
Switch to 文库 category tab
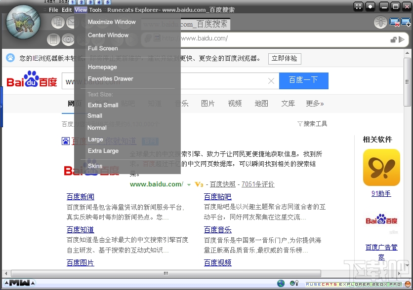(288, 104)
